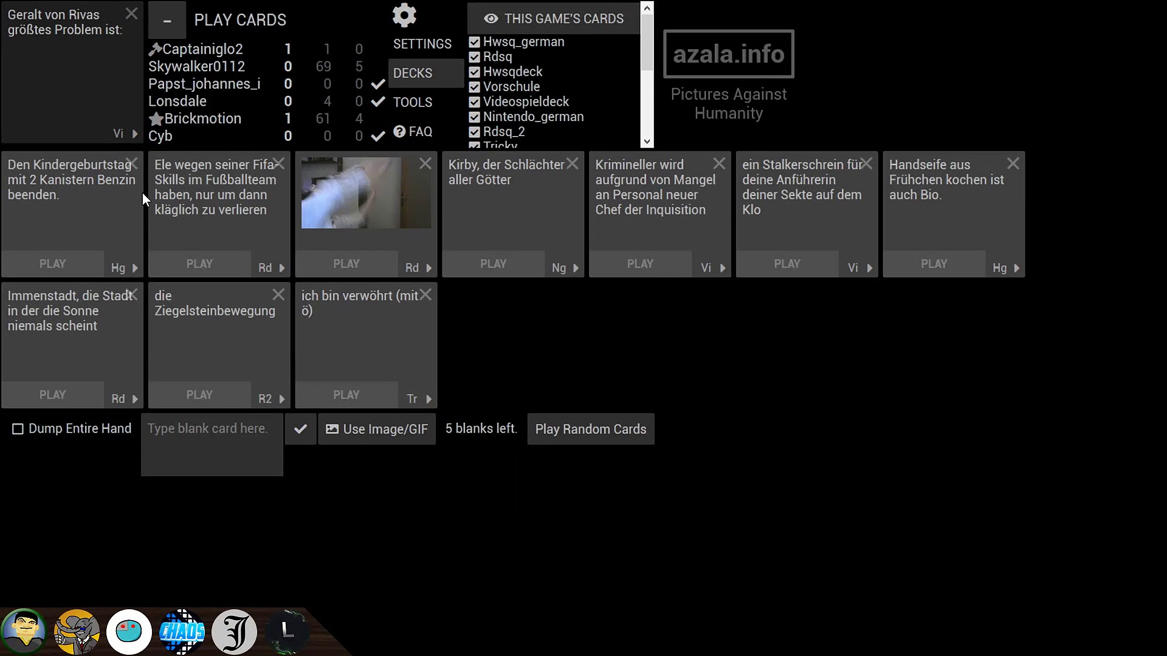
Task: Click the J letter avatar icon
Action: 235,632
